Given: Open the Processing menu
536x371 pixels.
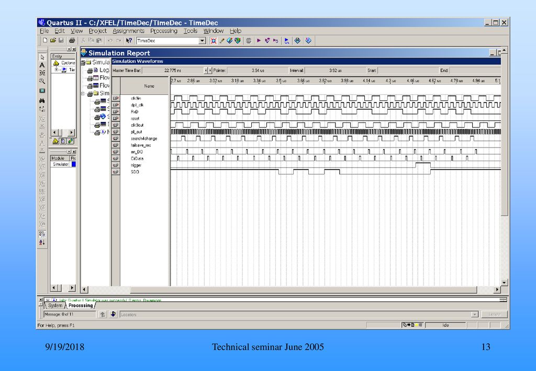Looking at the screenshot, I should [x=164, y=31].
